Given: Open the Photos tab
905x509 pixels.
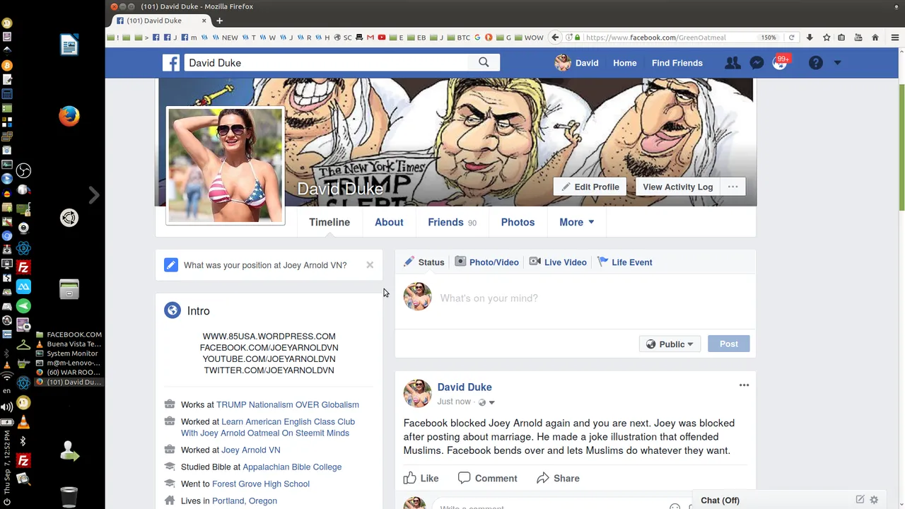Looking at the screenshot, I should point(518,222).
